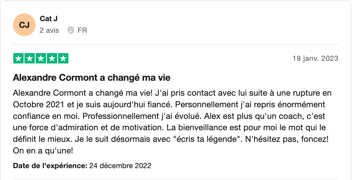This screenshot has height=180, width=352.
Task: Click the second green rating star
Action: [x=29, y=58]
